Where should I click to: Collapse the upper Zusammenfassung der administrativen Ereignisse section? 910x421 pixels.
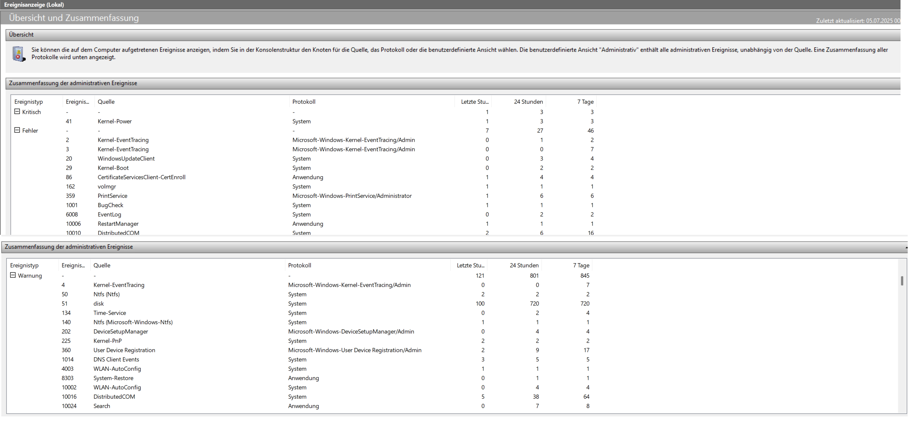point(73,83)
